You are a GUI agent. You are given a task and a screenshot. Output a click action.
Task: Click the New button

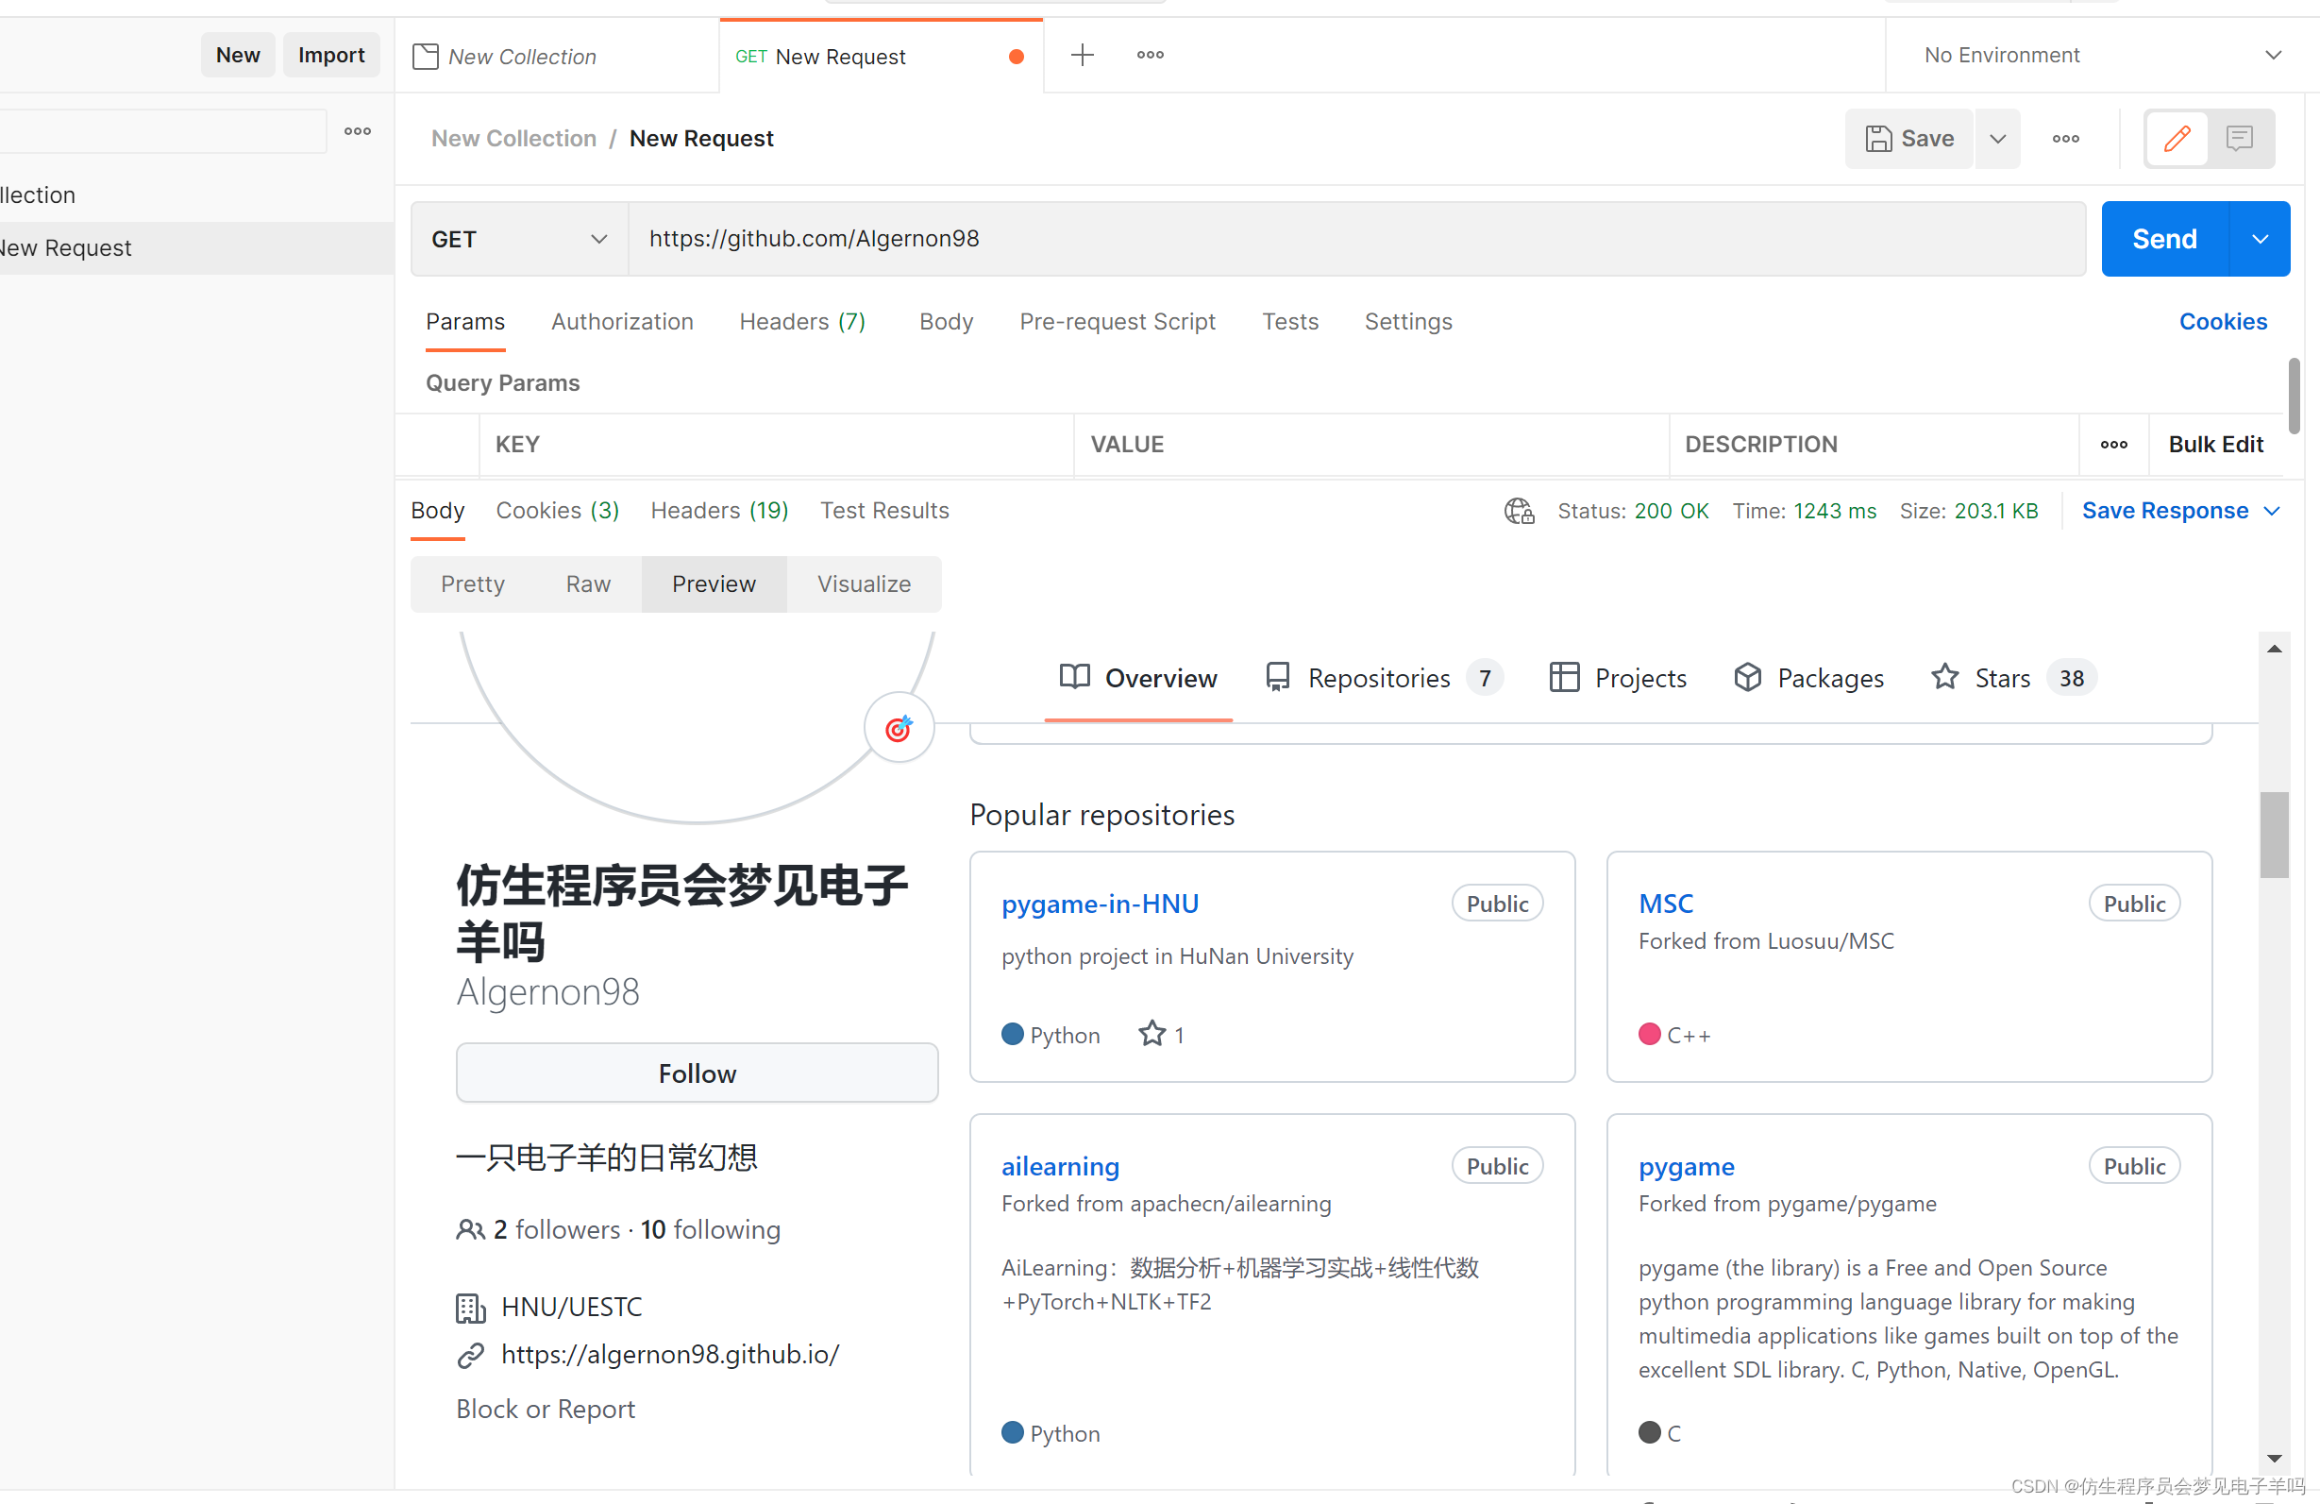click(238, 56)
